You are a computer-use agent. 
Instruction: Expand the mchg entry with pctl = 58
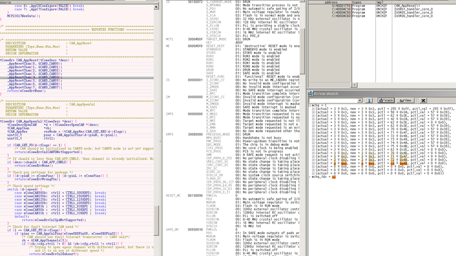[x=313, y=112]
